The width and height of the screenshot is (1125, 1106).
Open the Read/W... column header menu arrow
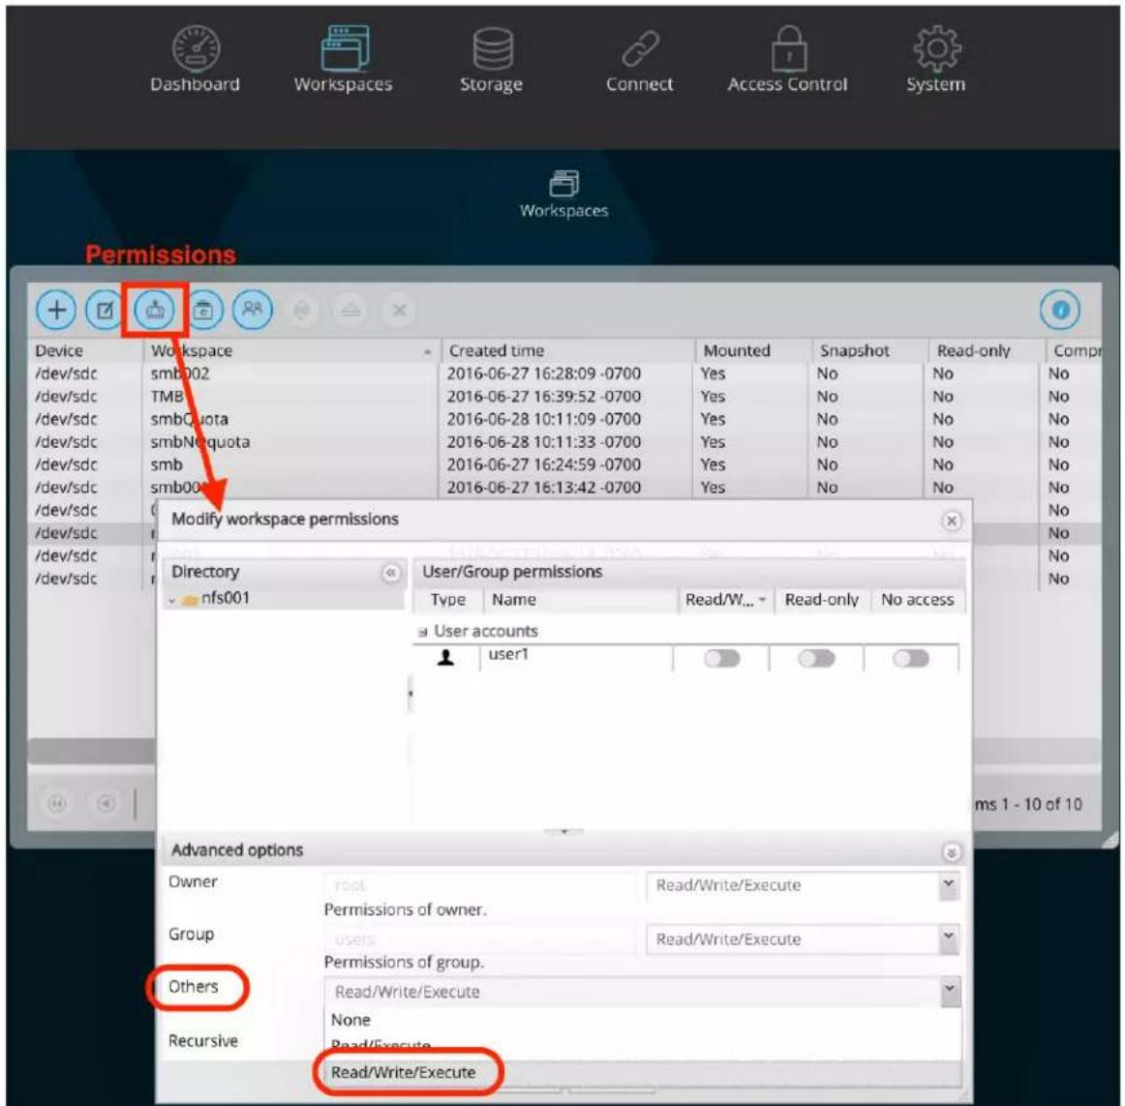[x=762, y=600]
